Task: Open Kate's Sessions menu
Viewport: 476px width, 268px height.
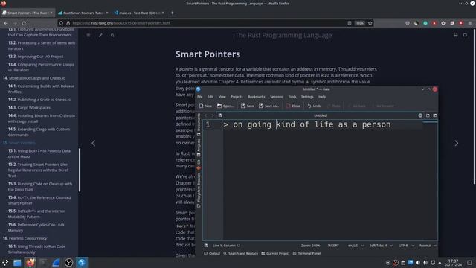Action: click(x=277, y=97)
